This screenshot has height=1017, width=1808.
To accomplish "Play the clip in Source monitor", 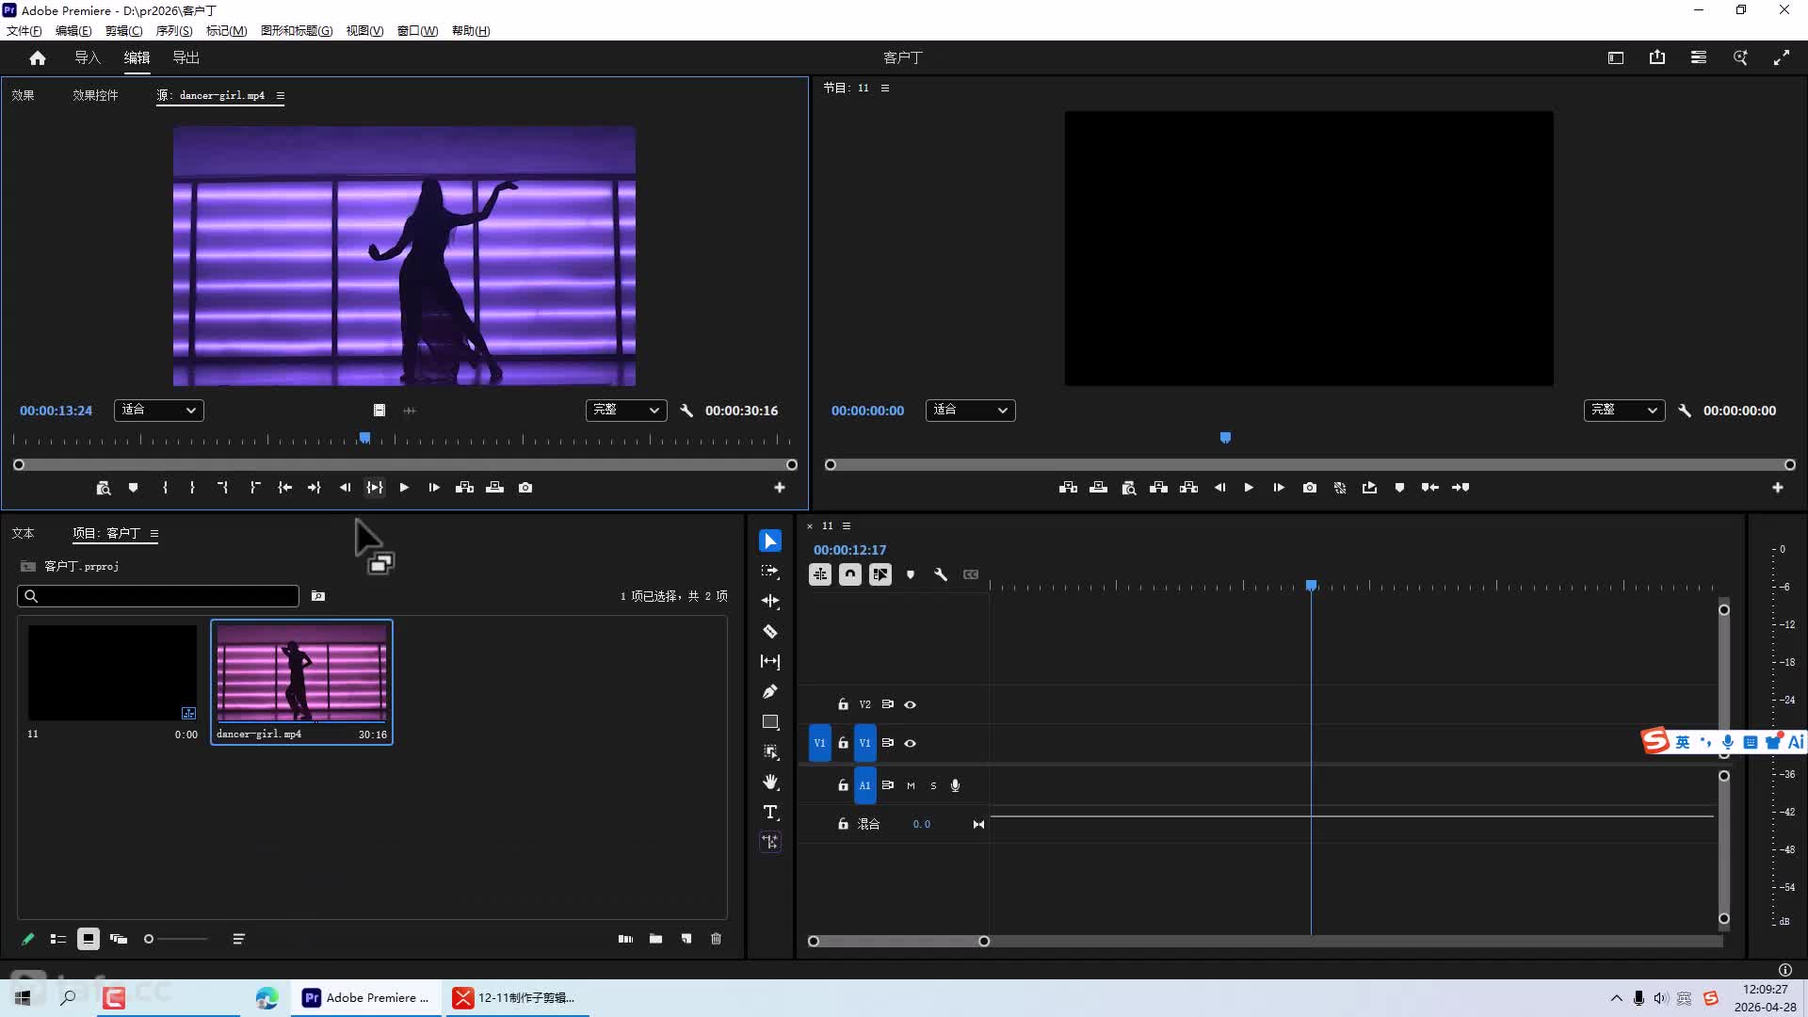I will point(404,488).
